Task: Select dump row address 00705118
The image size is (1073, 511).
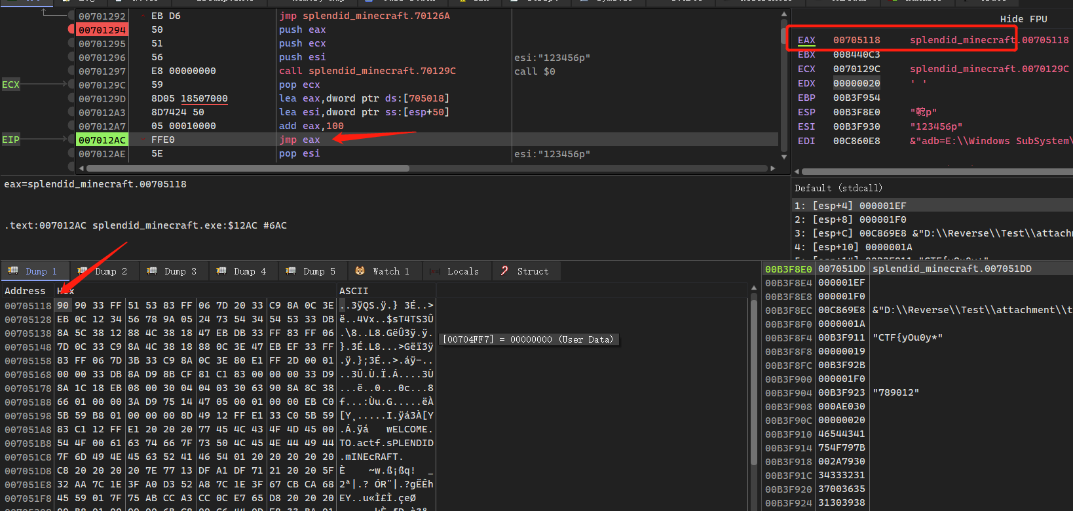Action: coord(28,306)
